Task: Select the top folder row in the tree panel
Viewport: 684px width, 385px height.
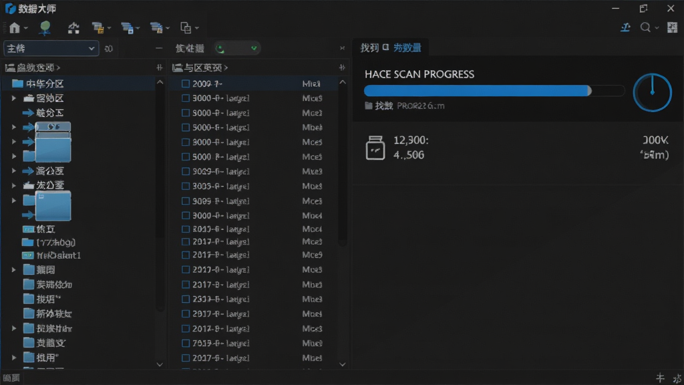Action: click(x=79, y=84)
